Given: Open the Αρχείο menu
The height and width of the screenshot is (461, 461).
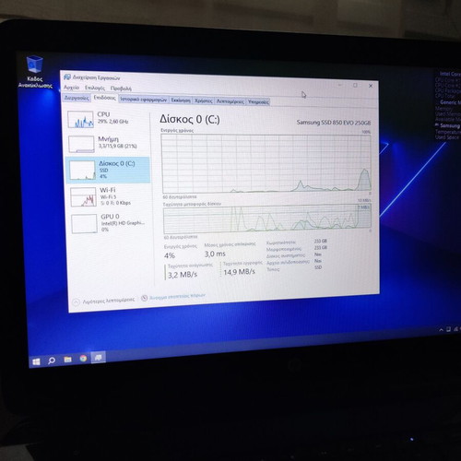Looking at the screenshot, I should tap(72, 88).
